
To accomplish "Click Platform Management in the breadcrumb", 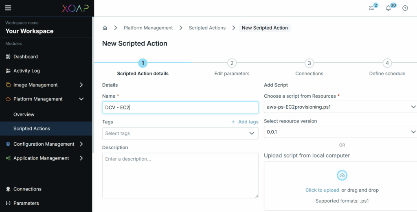I will (148, 28).
